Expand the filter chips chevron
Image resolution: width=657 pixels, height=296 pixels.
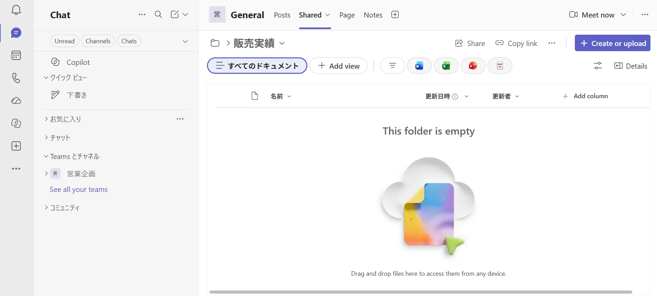[x=185, y=41]
